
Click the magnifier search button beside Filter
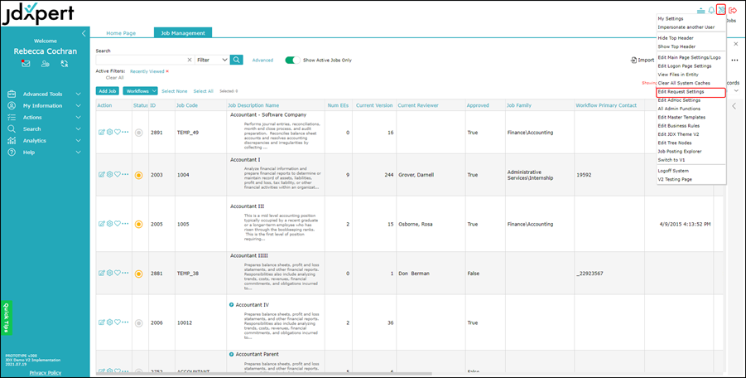(237, 60)
